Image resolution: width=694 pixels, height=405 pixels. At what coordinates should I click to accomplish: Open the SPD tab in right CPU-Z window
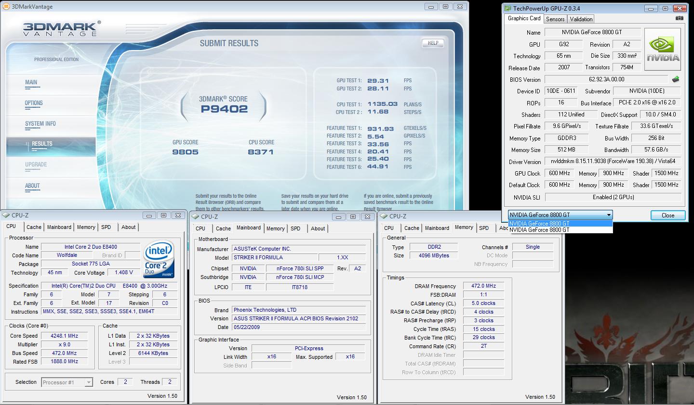pyautogui.click(x=484, y=228)
